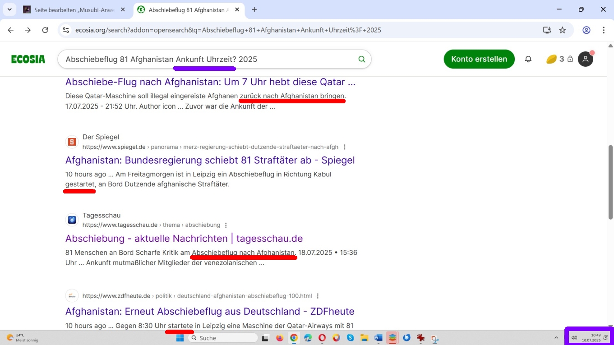Open options menu for Spiegel result
The image size is (614, 345).
click(x=345, y=147)
